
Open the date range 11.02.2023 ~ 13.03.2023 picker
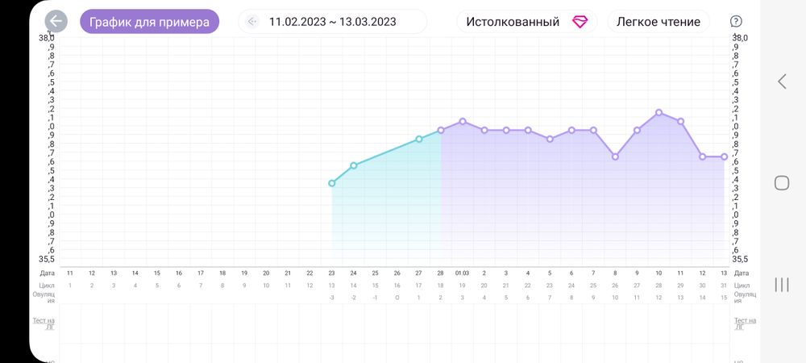click(x=332, y=22)
